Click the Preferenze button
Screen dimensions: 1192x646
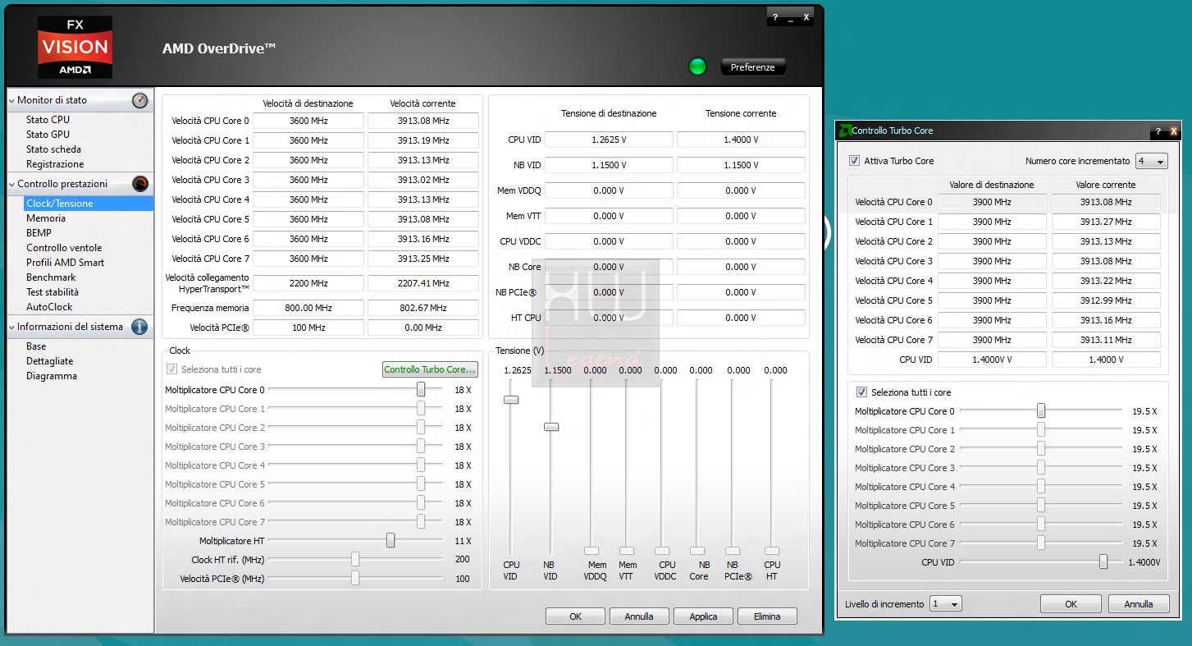(x=752, y=67)
